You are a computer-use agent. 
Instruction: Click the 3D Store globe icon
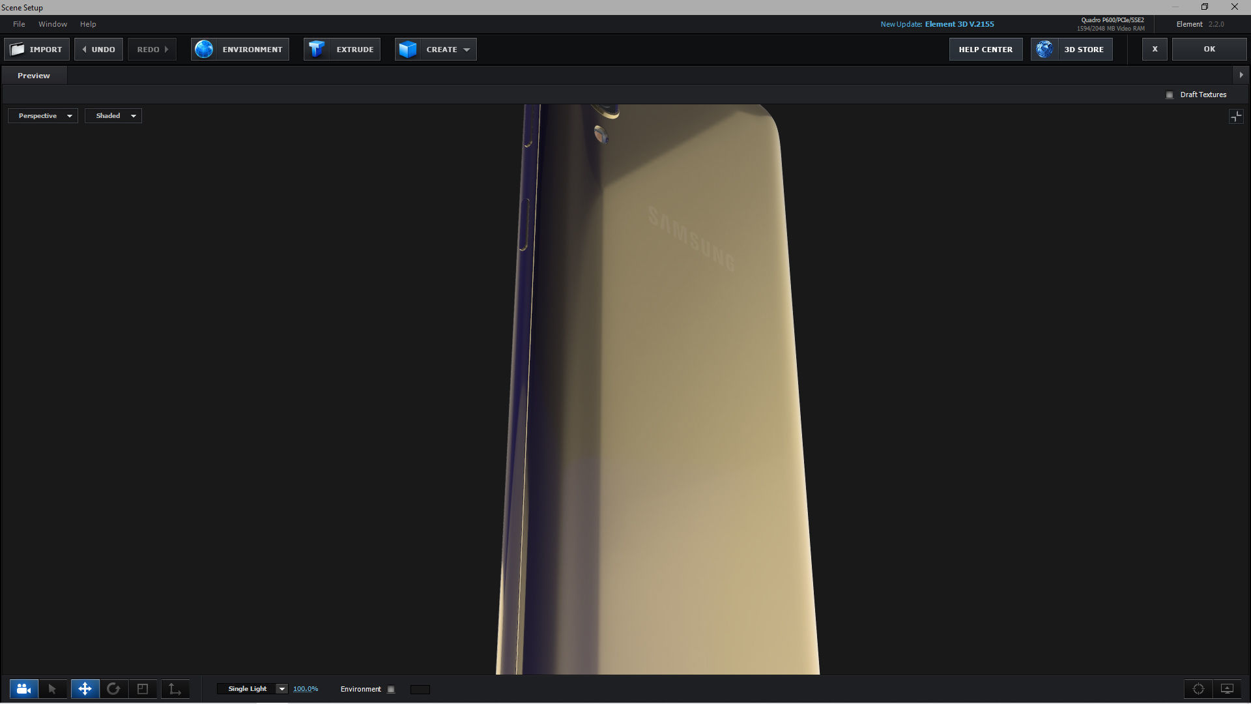point(1044,50)
